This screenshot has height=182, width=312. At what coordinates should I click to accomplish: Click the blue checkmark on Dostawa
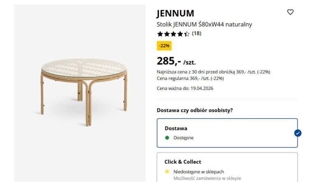pos(298,133)
